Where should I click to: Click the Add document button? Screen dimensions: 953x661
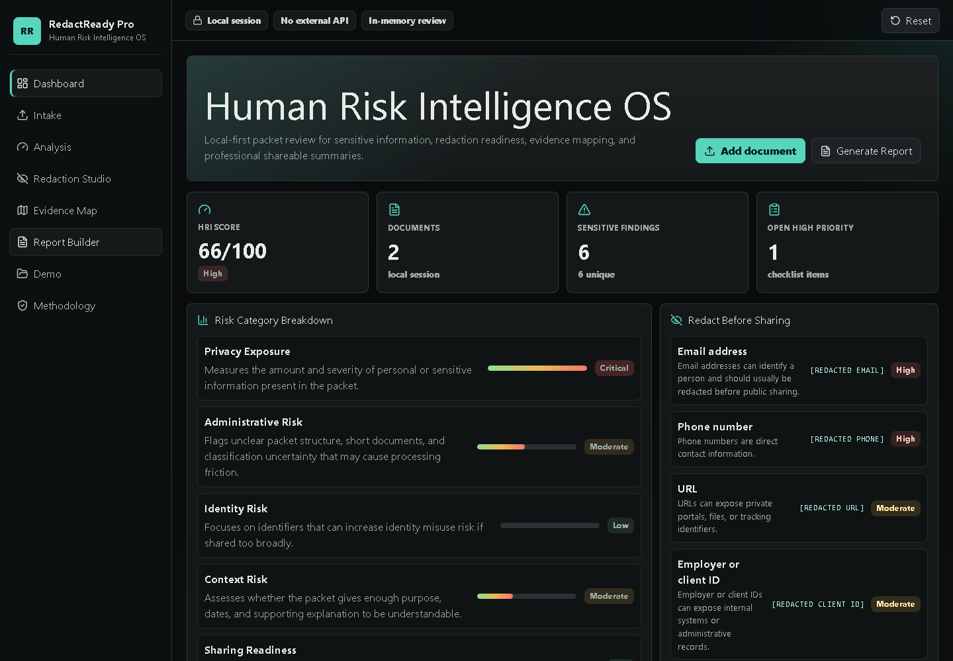click(x=750, y=151)
